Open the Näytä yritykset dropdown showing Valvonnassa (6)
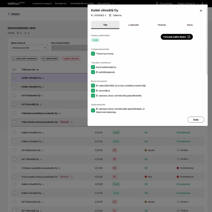This screenshot has height=212, width=212. (29, 48)
